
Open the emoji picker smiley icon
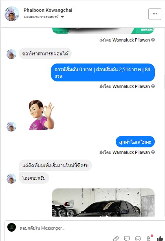point(138,239)
